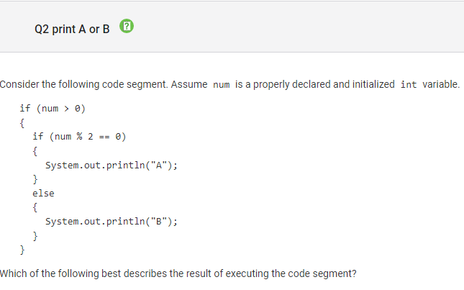Click the 'Q2 print A or B' title
This screenshot has width=464, height=290.
[x=72, y=29]
